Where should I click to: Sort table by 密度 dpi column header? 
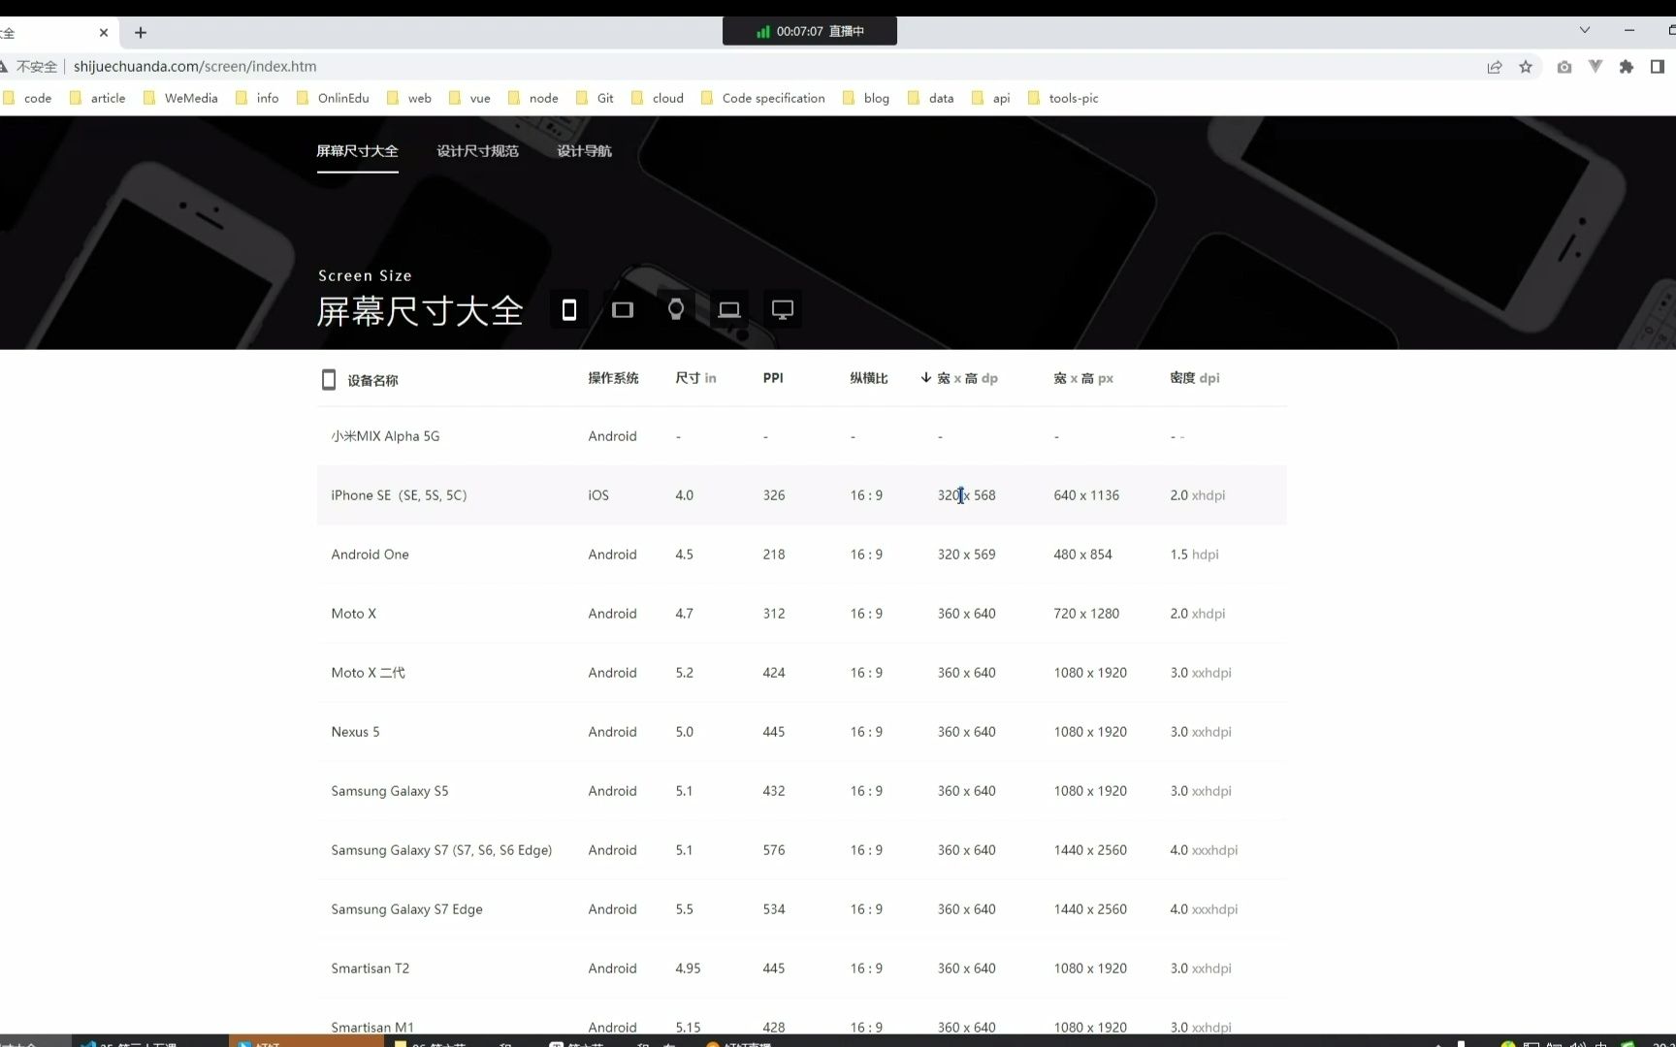coord(1195,378)
